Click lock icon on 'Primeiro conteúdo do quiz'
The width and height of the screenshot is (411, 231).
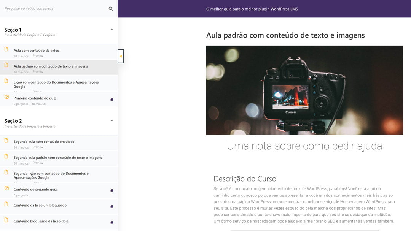(x=112, y=99)
